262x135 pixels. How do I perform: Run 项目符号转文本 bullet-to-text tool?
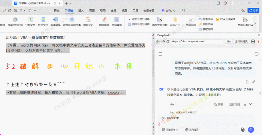point(72,22)
